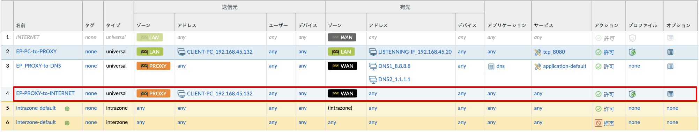Image resolution: width=699 pixels, height=132 pixels.
Task: Open the EP-PC-to-PROXY rule
Action: pyautogui.click(x=36, y=52)
